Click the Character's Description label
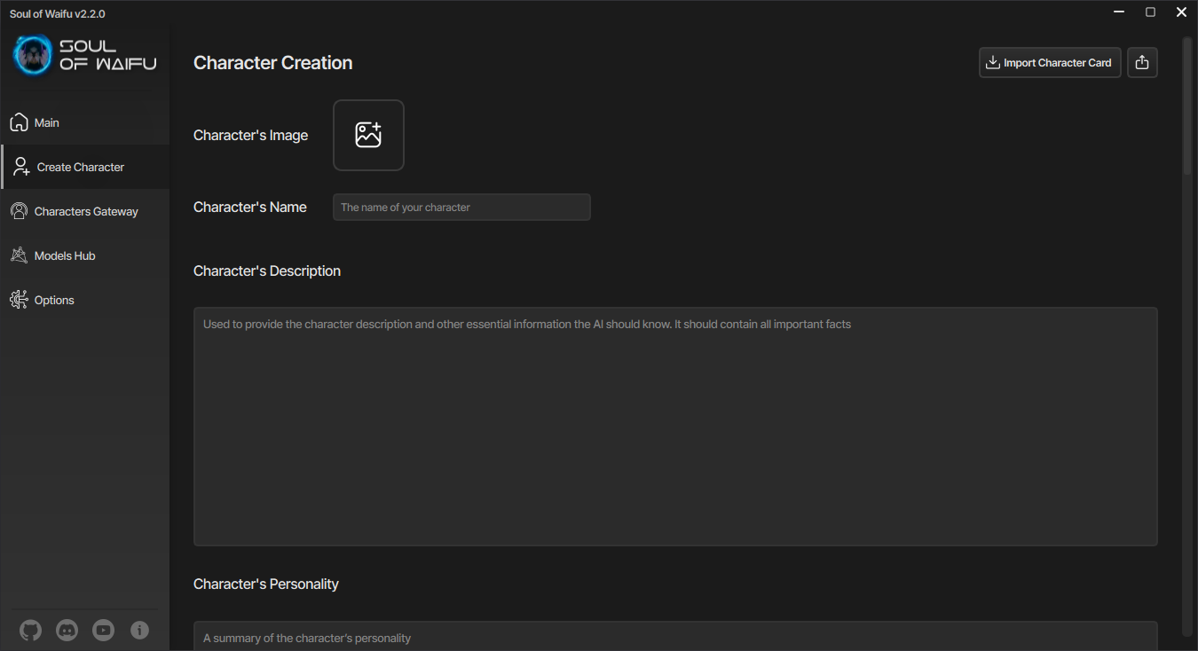The width and height of the screenshot is (1198, 651). (x=267, y=271)
